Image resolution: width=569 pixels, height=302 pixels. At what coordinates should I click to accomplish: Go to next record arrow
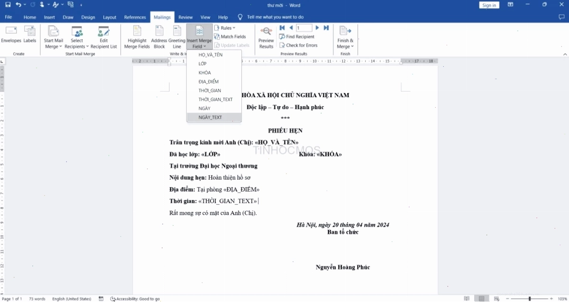pos(317,28)
